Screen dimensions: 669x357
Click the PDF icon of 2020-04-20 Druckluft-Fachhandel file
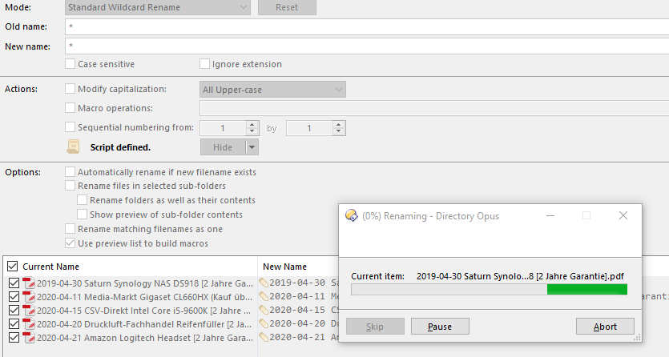click(29, 323)
